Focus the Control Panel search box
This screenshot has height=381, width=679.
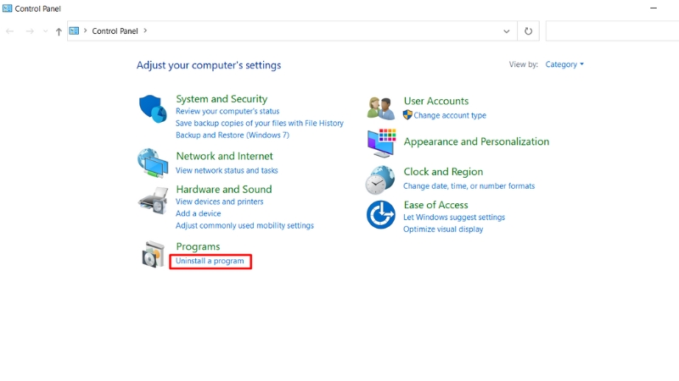tap(612, 31)
